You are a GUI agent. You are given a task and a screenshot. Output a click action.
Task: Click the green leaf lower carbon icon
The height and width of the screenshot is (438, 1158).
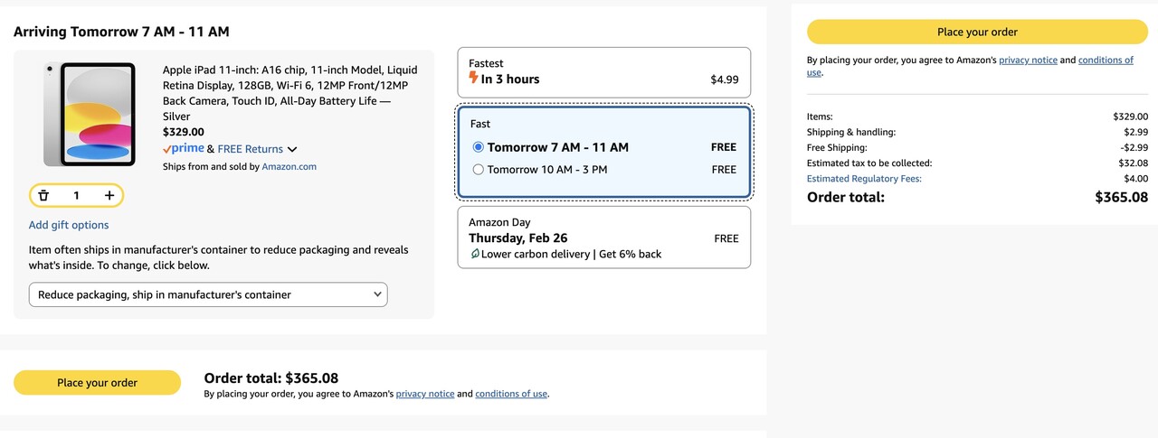click(474, 255)
